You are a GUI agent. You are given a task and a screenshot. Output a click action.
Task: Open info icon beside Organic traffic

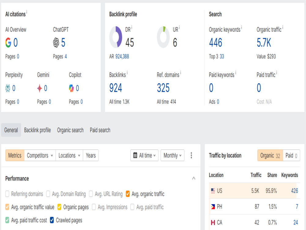pos(283,27)
